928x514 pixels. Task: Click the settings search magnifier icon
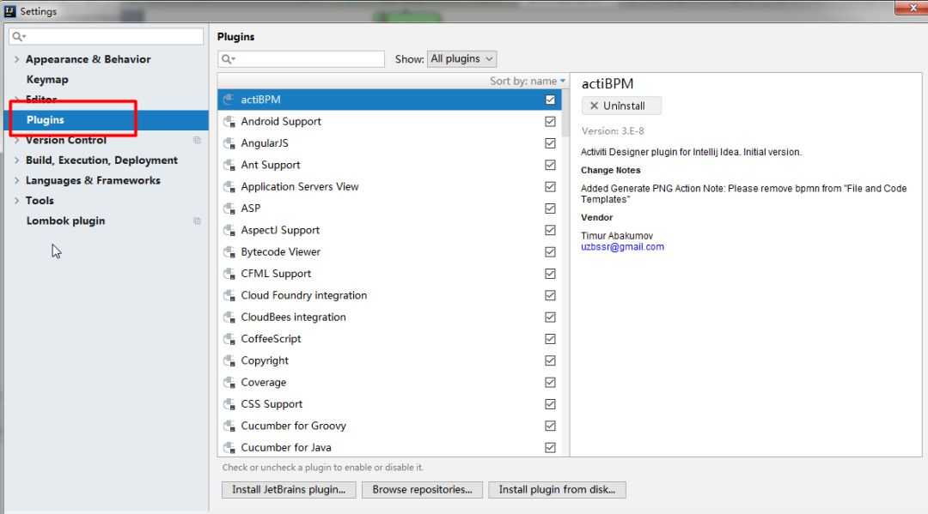tap(19, 37)
